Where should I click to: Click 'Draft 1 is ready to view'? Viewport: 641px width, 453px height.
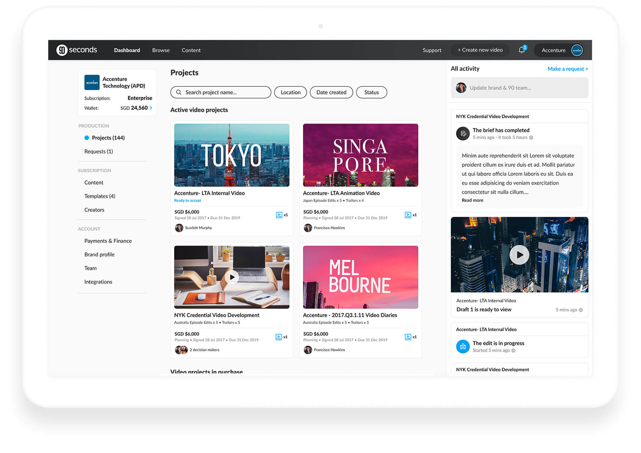(484, 310)
